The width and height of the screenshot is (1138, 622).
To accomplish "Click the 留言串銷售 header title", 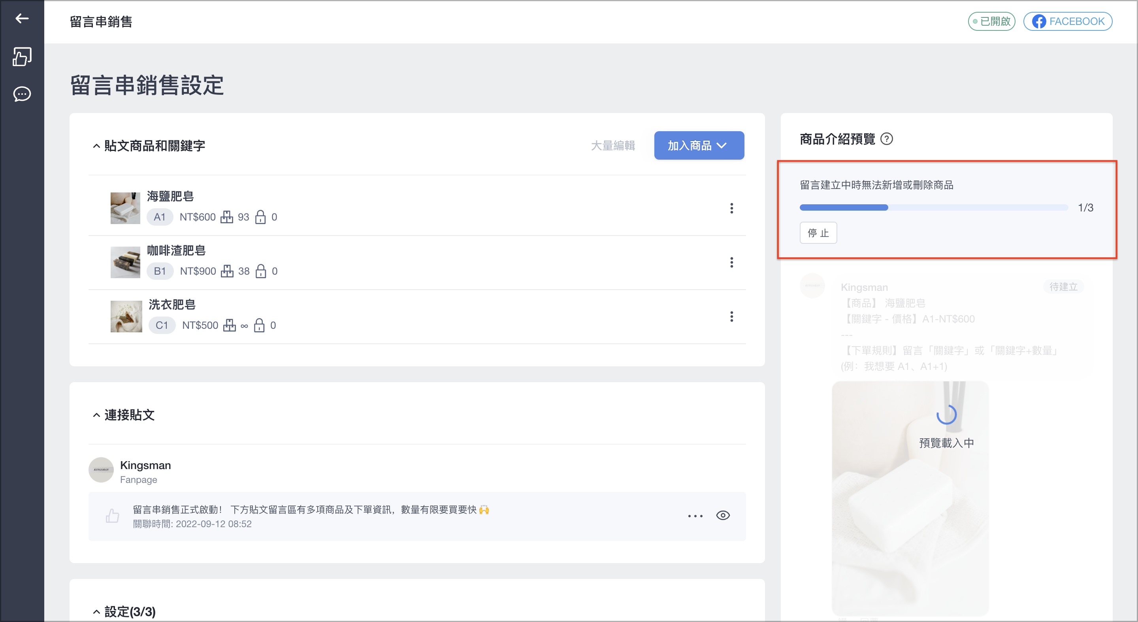I will point(101,22).
